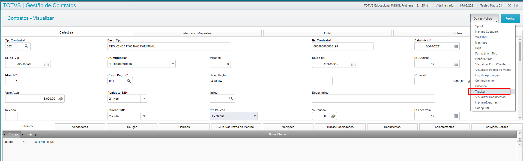Switch to Edital tab

coord(327,33)
